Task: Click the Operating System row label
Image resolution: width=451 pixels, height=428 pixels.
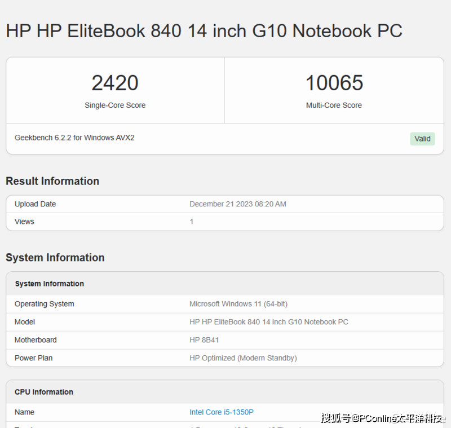Action: tap(45, 304)
